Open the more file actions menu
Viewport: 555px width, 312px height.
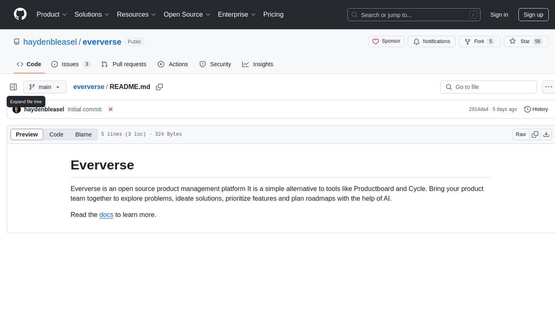[x=548, y=87]
